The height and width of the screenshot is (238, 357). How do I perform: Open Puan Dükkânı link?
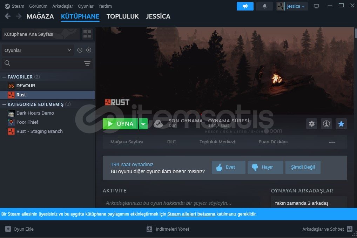(x=273, y=142)
